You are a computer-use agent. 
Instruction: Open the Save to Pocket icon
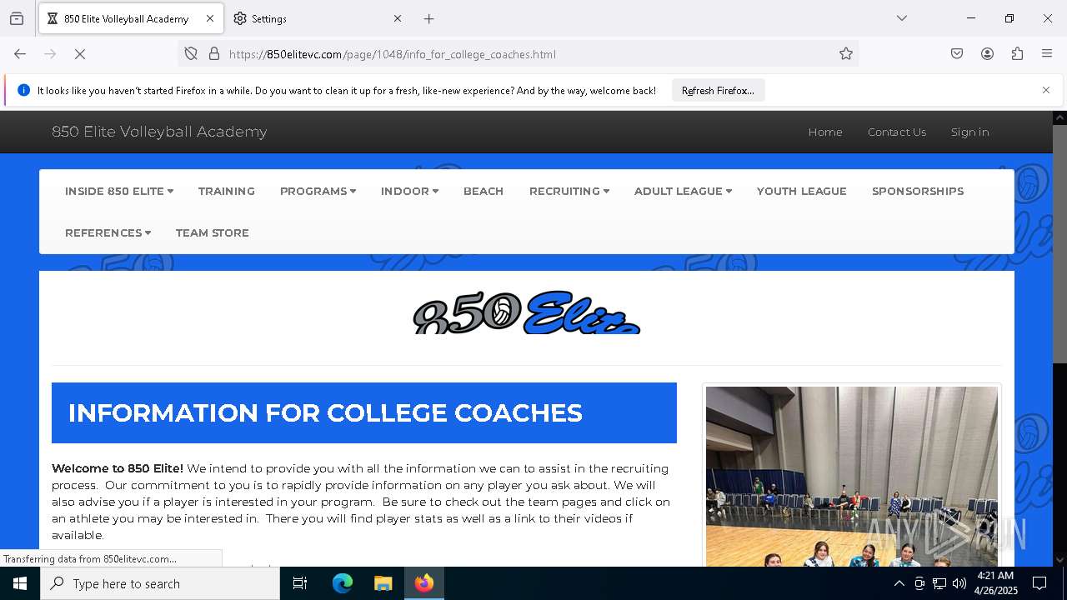pyautogui.click(x=957, y=54)
